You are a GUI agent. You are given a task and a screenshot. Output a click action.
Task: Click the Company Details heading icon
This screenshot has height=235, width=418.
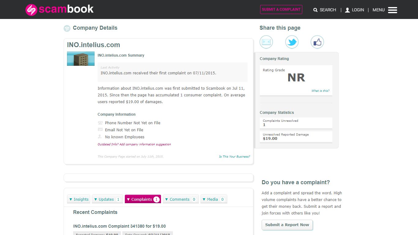point(67,28)
